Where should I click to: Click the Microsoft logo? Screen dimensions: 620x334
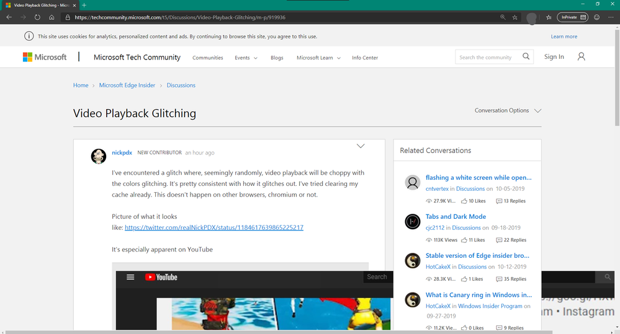[45, 57]
